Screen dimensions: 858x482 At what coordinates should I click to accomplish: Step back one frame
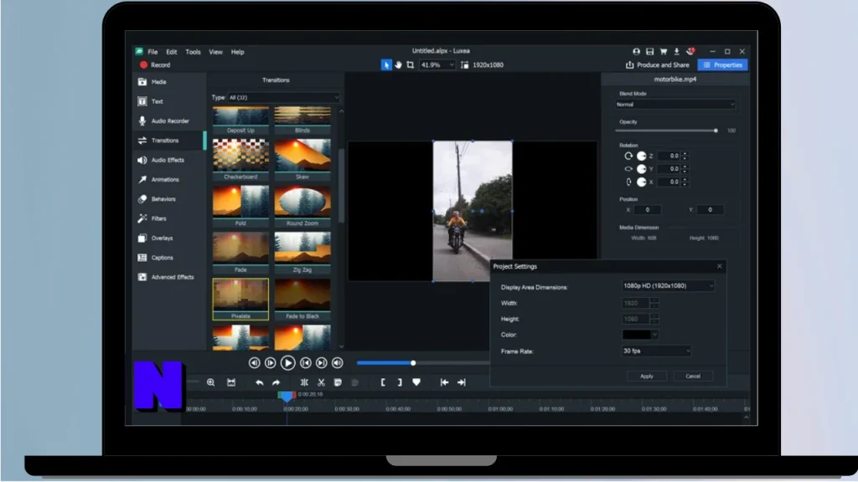pyautogui.click(x=255, y=363)
